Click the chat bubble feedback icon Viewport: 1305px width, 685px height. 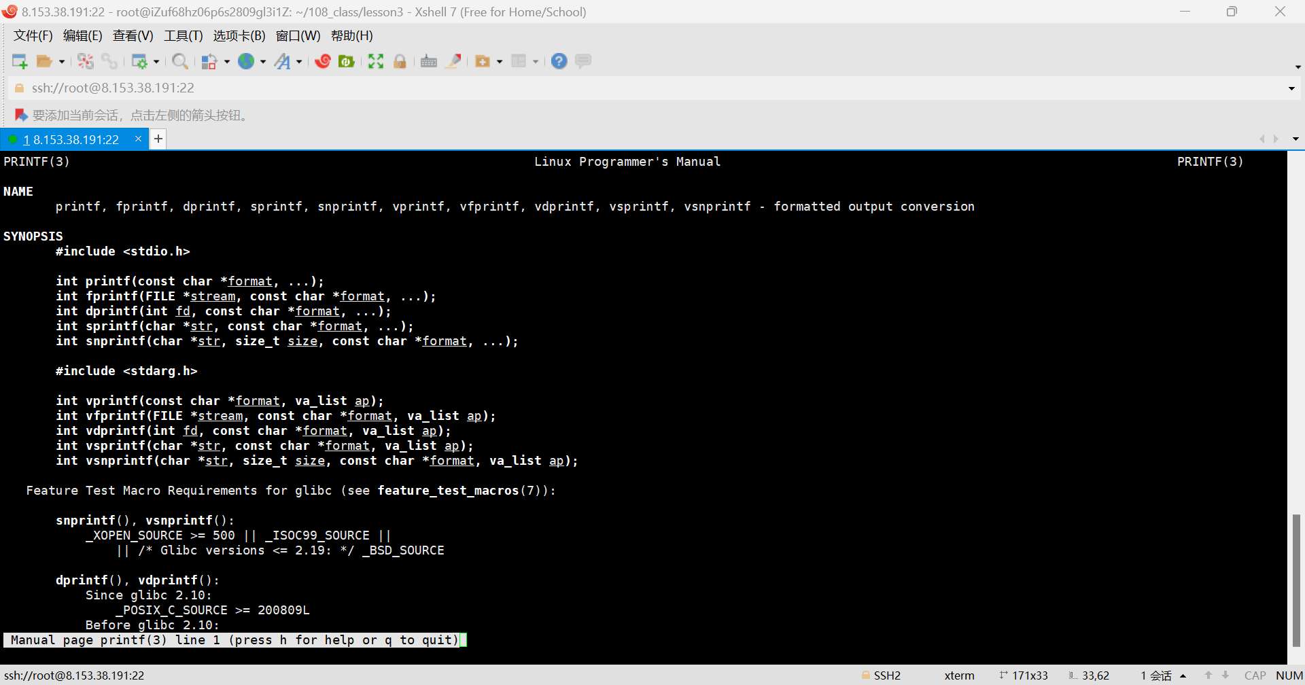(583, 62)
